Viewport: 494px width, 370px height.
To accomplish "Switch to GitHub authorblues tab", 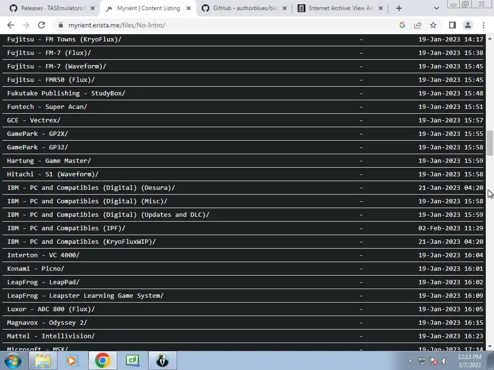I will coord(244,8).
